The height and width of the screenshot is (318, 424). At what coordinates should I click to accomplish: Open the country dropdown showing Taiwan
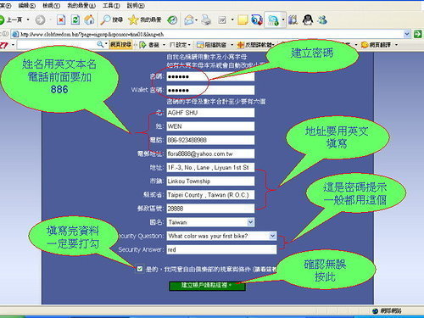point(210,222)
